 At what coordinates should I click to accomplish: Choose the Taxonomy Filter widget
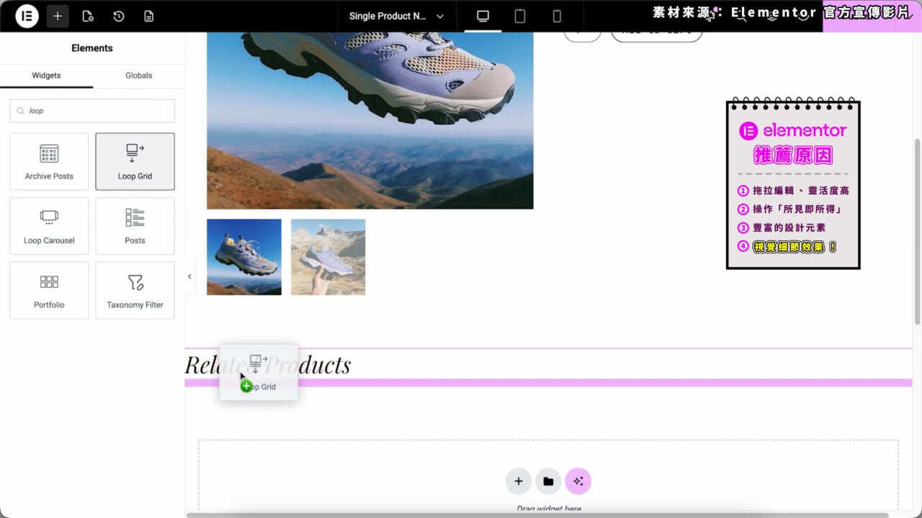[x=135, y=290]
